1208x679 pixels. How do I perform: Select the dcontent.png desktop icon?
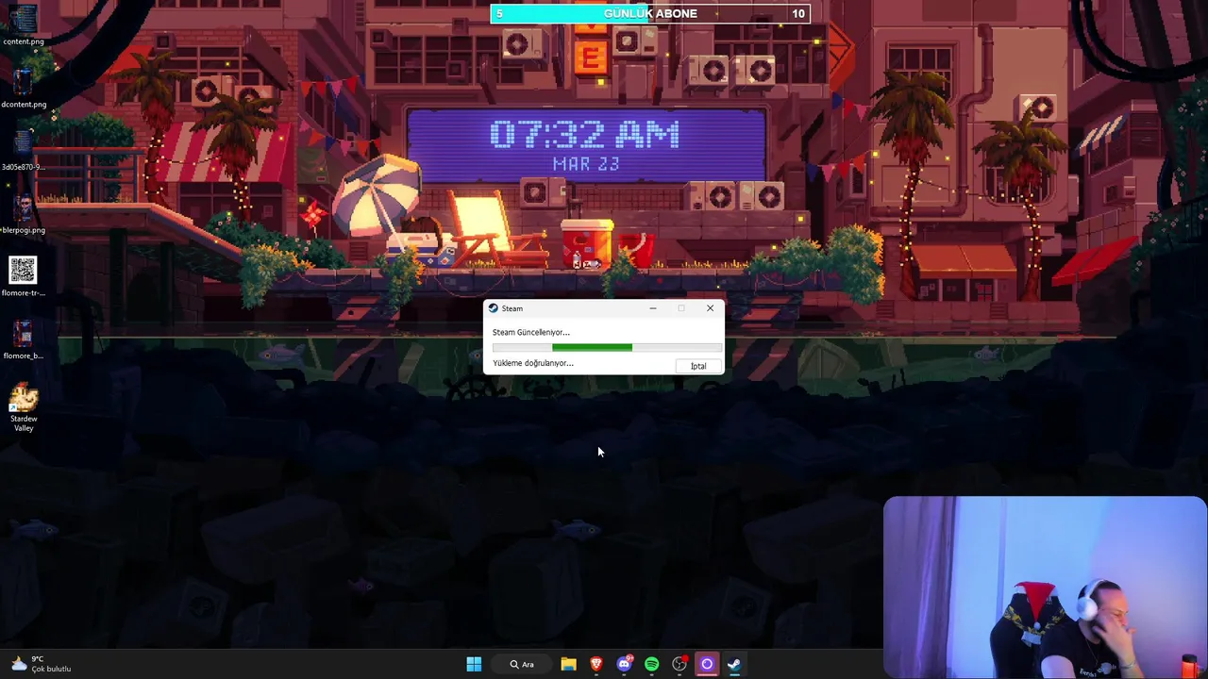(x=23, y=88)
